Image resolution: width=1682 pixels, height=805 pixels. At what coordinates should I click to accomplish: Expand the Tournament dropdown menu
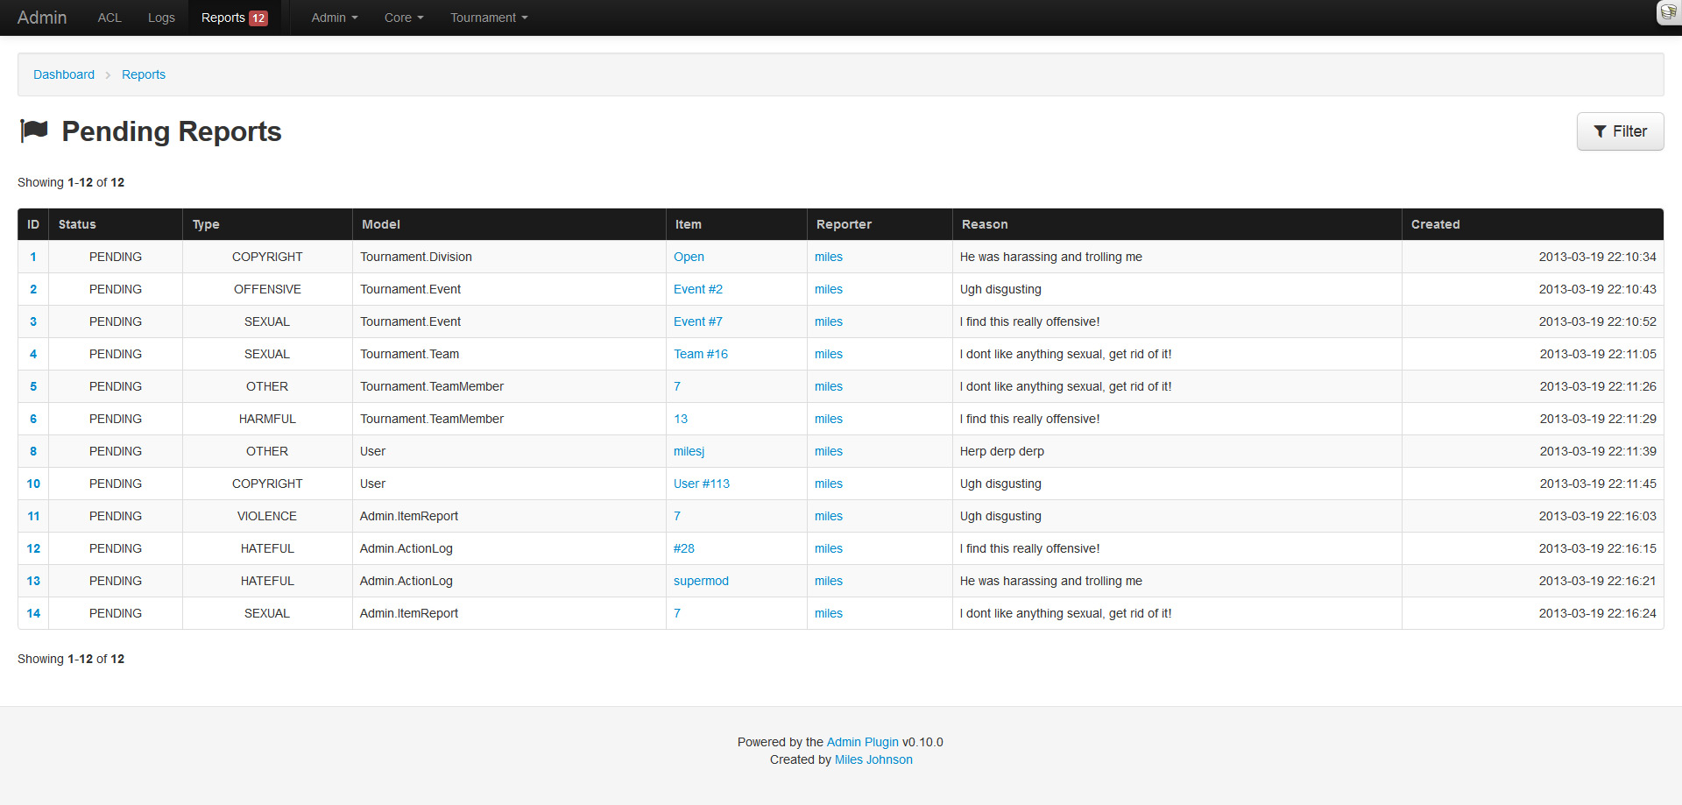click(x=488, y=18)
